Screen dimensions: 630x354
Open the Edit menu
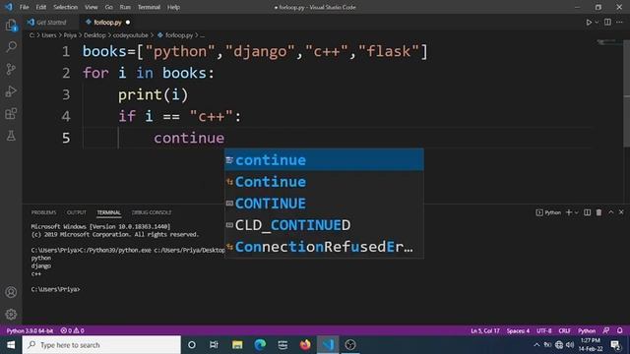coord(41,7)
